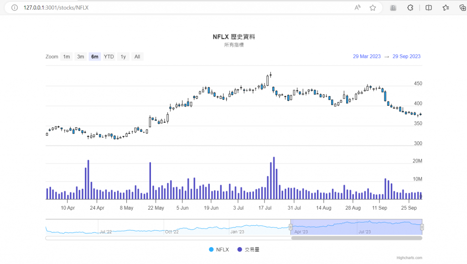Viewport: 467px width, 264px height.
Task: Click the address bar URL 127.0.0.1:3001/stocks/NFLX
Action: (56, 8)
